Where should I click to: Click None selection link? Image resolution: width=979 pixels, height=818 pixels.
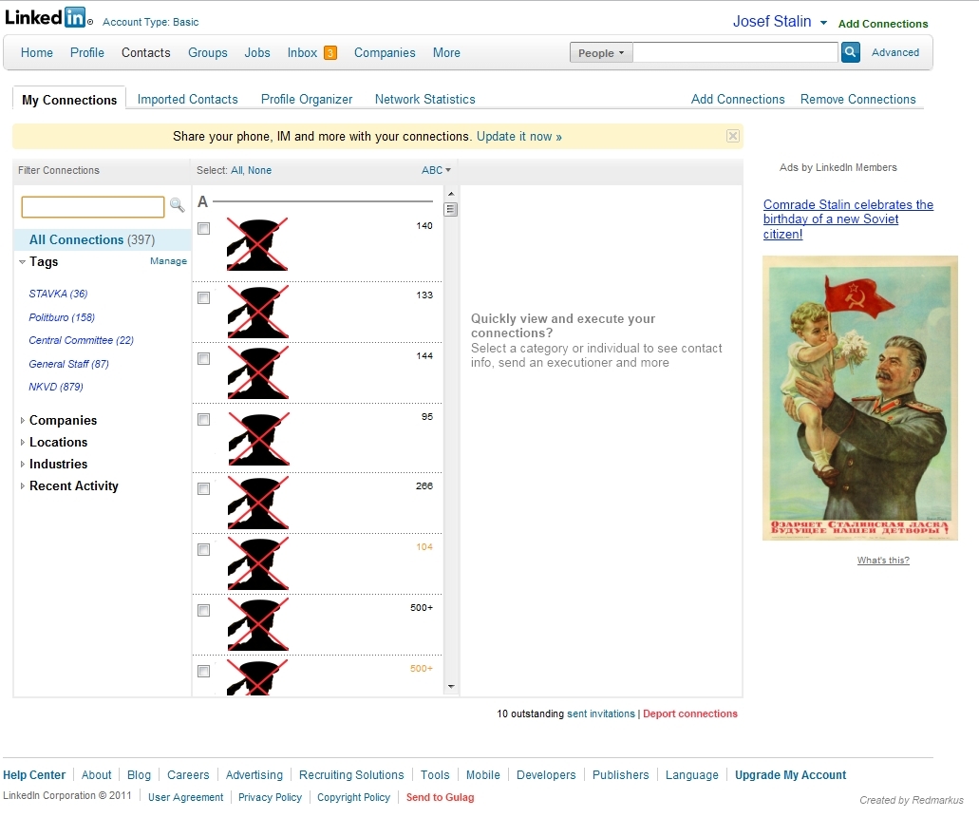260,170
